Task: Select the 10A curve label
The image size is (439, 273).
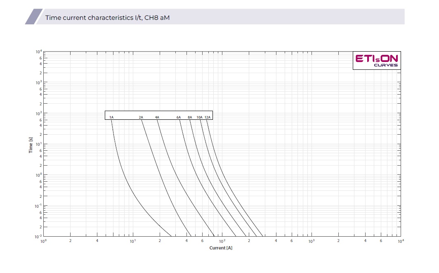Action: pyautogui.click(x=199, y=117)
